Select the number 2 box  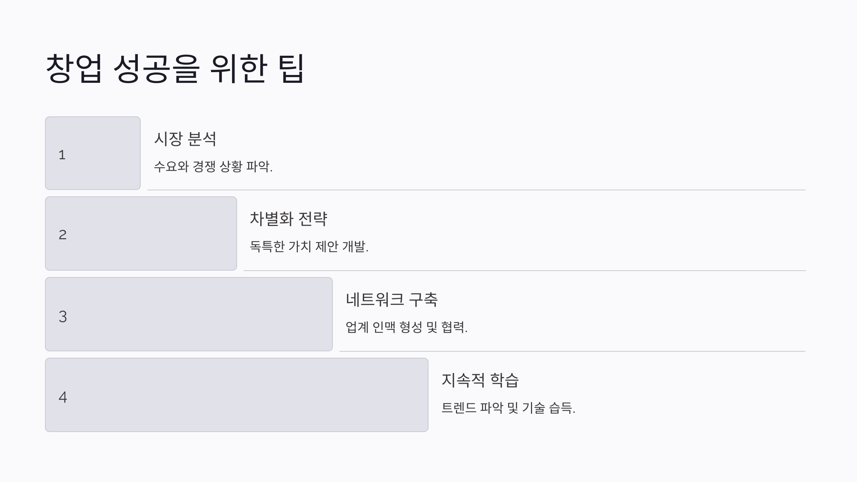tap(141, 234)
